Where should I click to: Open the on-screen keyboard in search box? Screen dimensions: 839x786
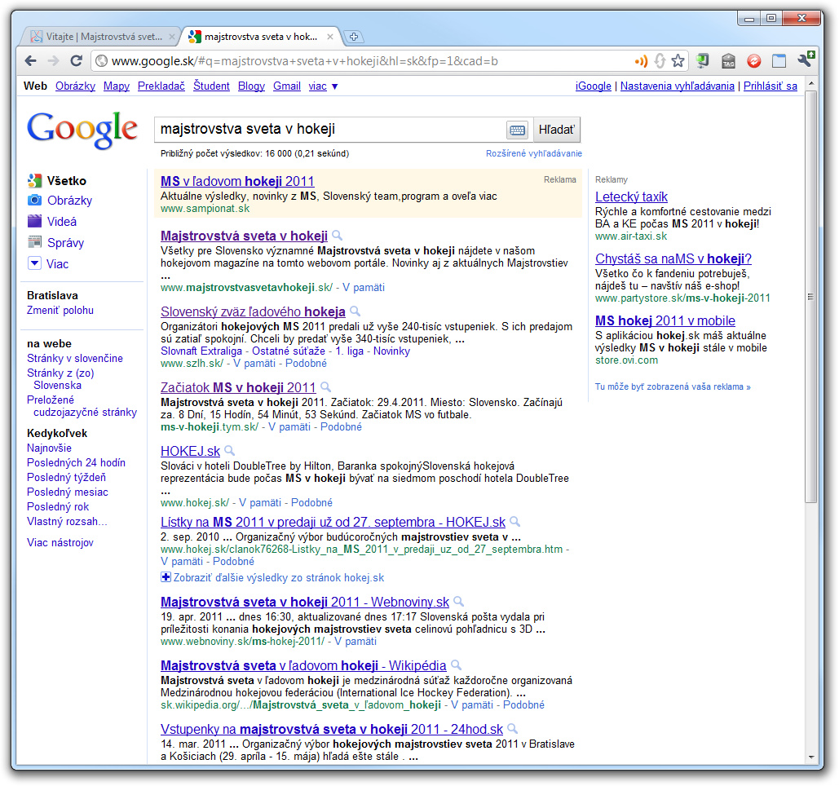pyautogui.click(x=517, y=130)
